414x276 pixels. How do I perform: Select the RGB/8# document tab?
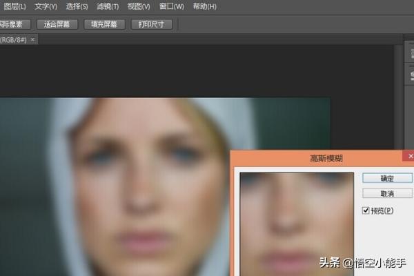[12, 40]
